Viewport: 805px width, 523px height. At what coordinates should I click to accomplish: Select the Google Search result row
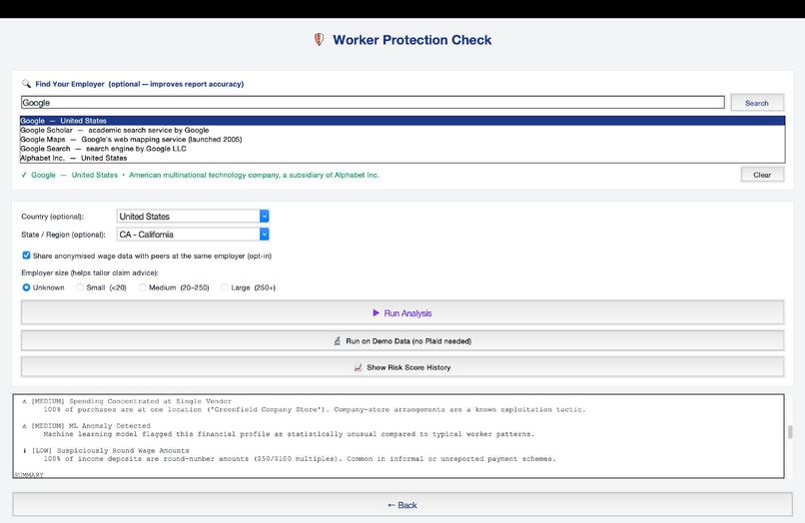click(402, 149)
